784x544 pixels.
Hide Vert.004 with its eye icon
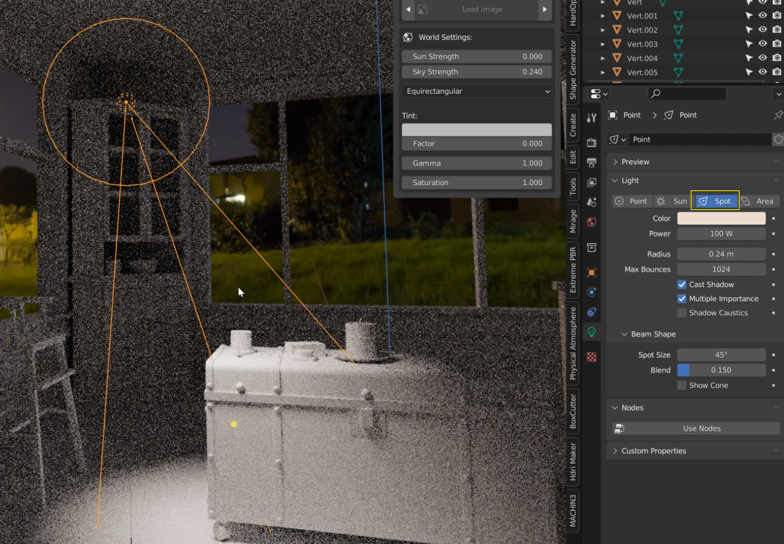pos(762,58)
